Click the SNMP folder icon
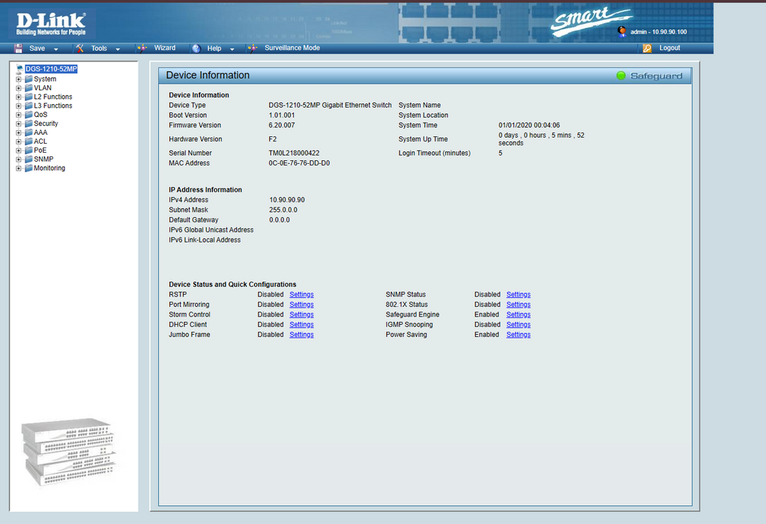The width and height of the screenshot is (766, 524). [28, 159]
